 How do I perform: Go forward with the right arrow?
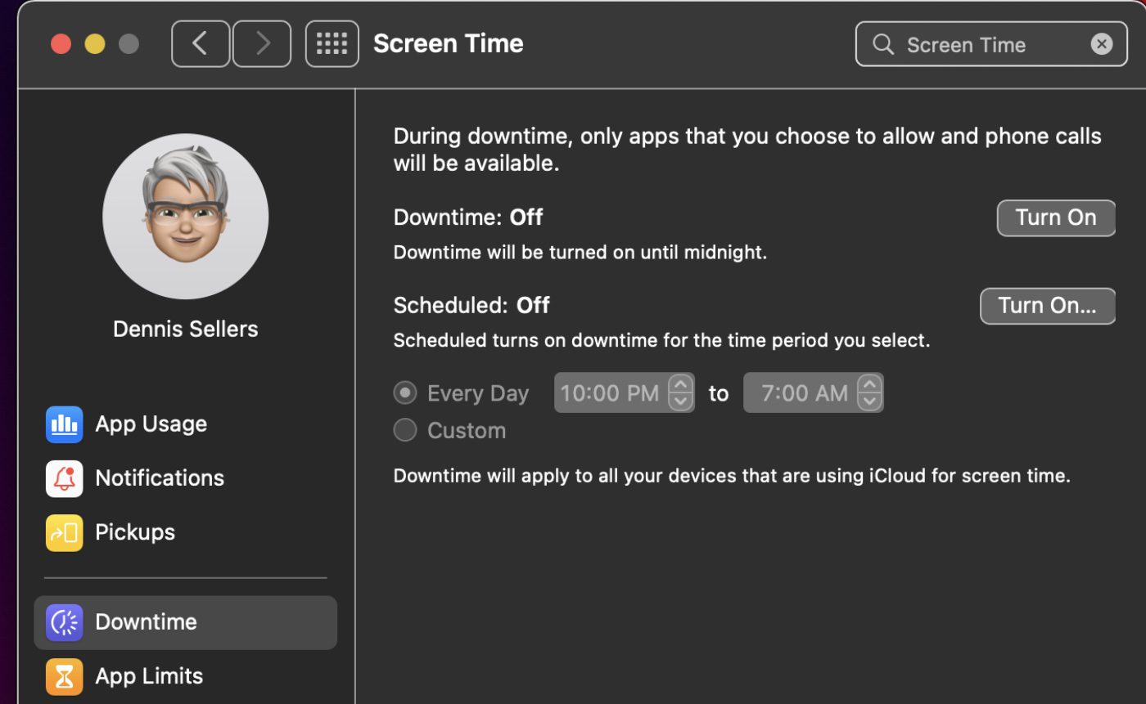(262, 43)
